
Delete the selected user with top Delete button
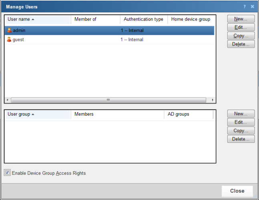pos(241,44)
